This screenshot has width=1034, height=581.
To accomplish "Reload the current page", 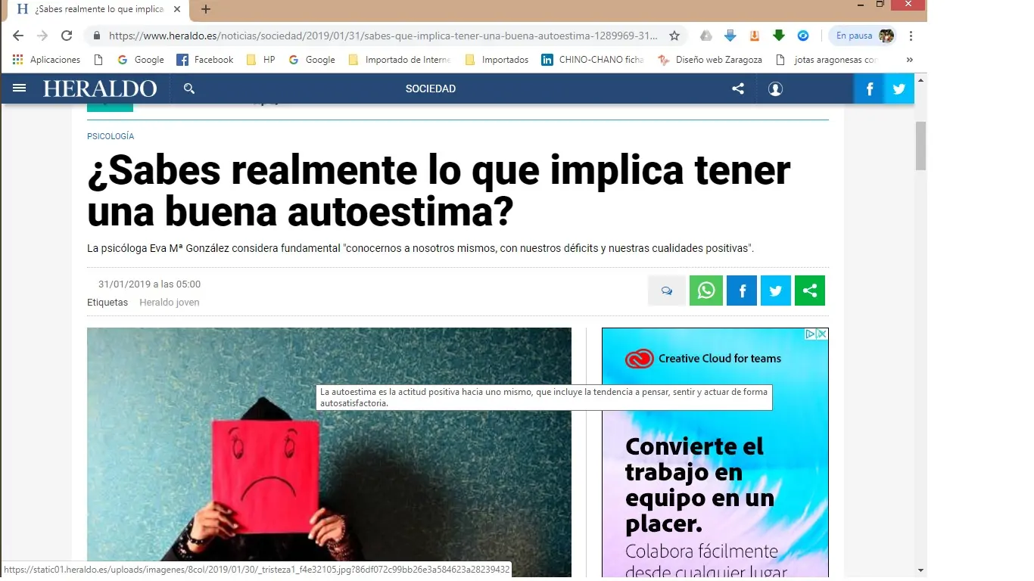I will coord(67,36).
